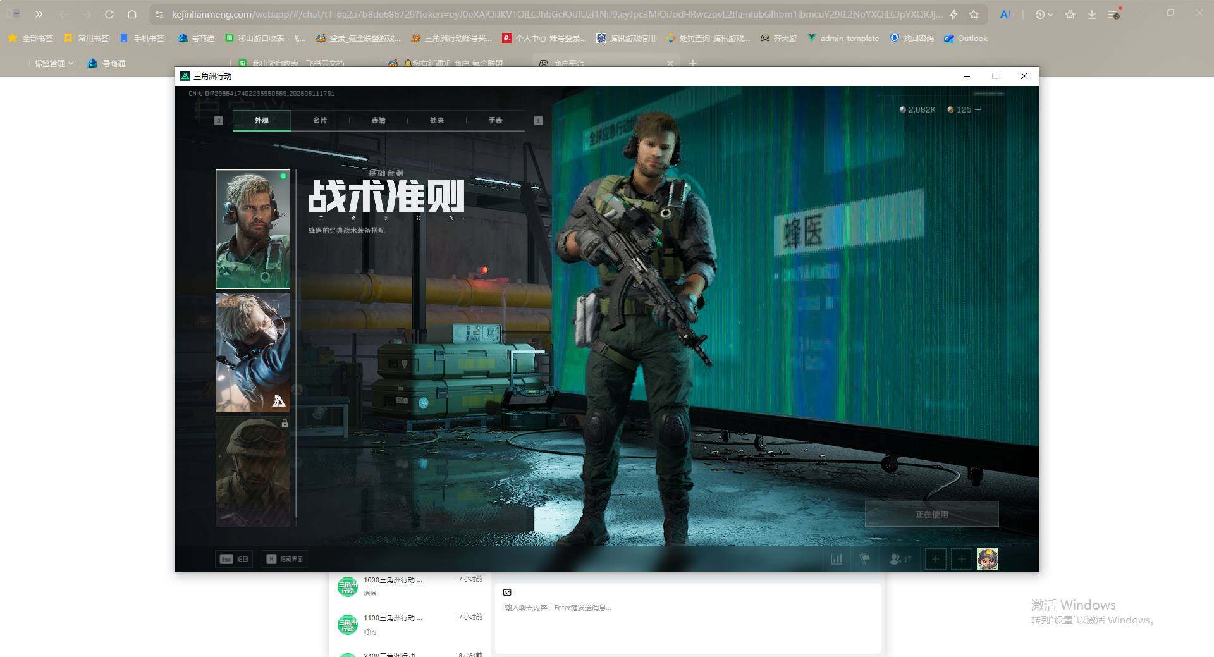Click the lightning bolt icon in address bar
1214x657 pixels.
click(953, 14)
